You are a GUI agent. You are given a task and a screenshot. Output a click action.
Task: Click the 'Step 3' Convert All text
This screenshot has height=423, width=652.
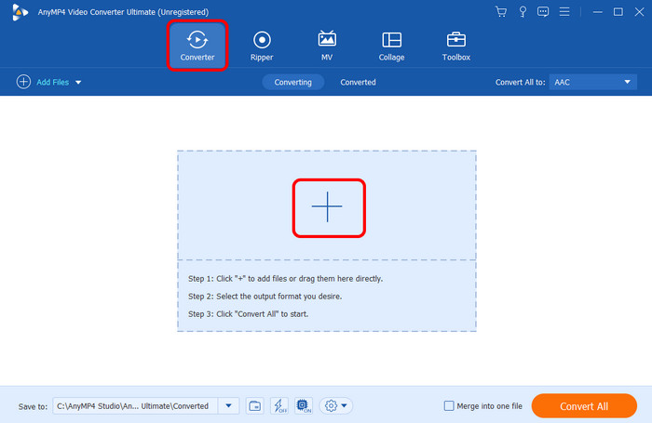click(x=249, y=314)
